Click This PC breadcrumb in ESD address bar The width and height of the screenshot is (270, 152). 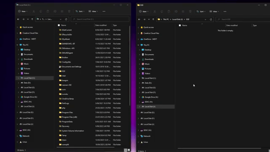(x=166, y=19)
